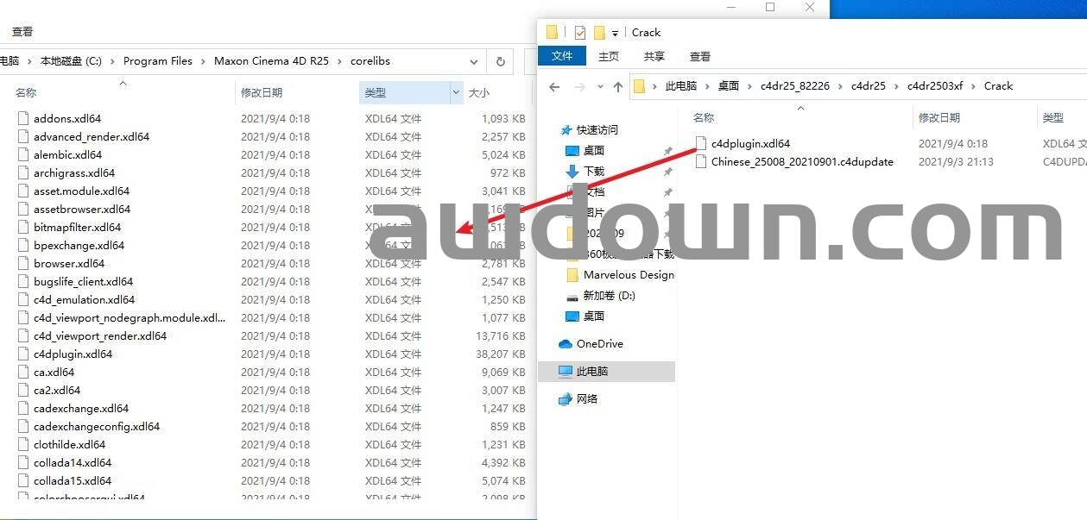Click the 网络 network icon in sidebar
Image resolution: width=1087 pixels, height=520 pixels.
[566, 399]
